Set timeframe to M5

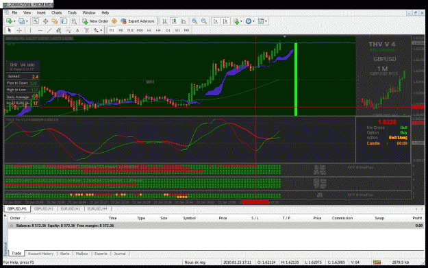pos(121,30)
